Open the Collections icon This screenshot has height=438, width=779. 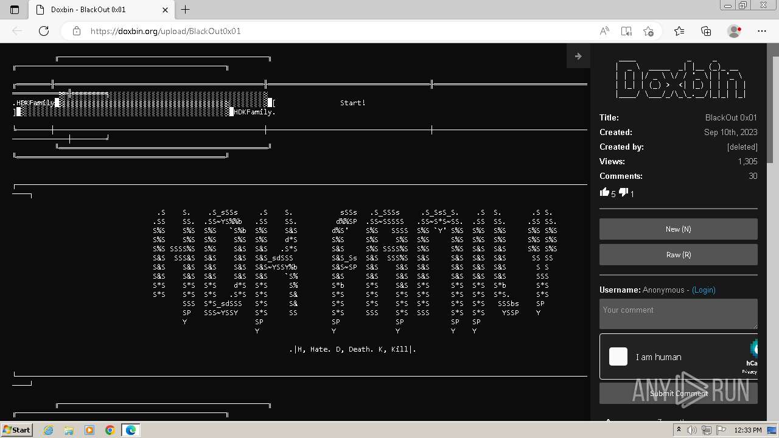click(706, 31)
